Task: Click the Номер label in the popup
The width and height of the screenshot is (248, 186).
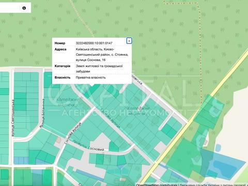Action: pyautogui.click(x=60, y=43)
